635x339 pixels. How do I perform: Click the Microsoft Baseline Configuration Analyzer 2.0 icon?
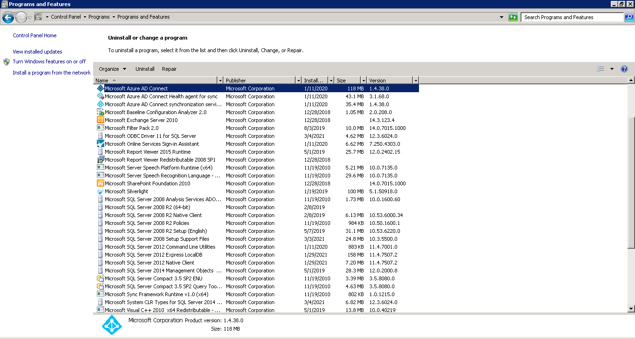pyautogui.click(x=100, y=112)
